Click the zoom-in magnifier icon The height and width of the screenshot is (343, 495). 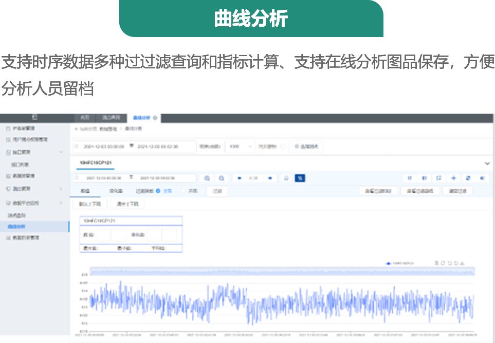coord(207,178)
